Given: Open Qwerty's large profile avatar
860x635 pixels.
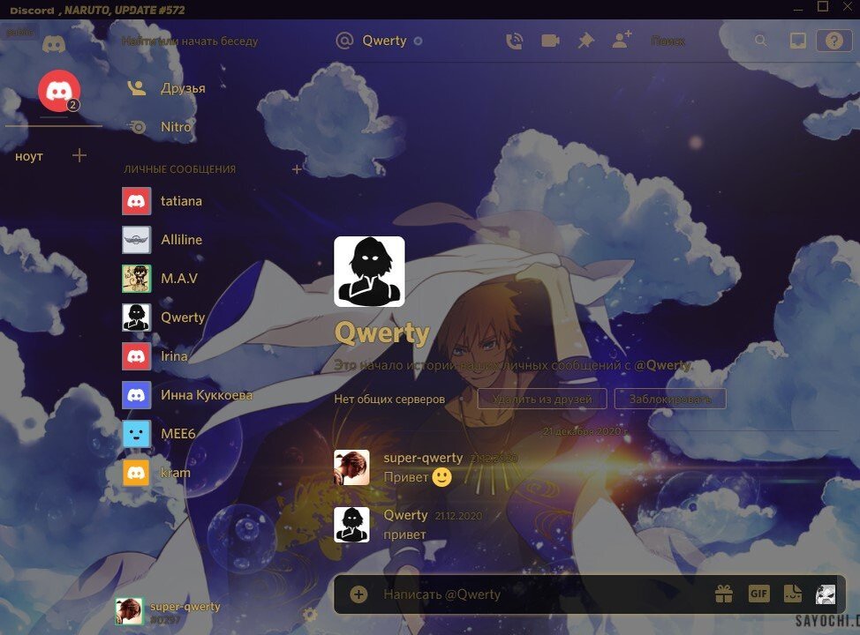Looking at the screenshot, I should coord(369,272).
